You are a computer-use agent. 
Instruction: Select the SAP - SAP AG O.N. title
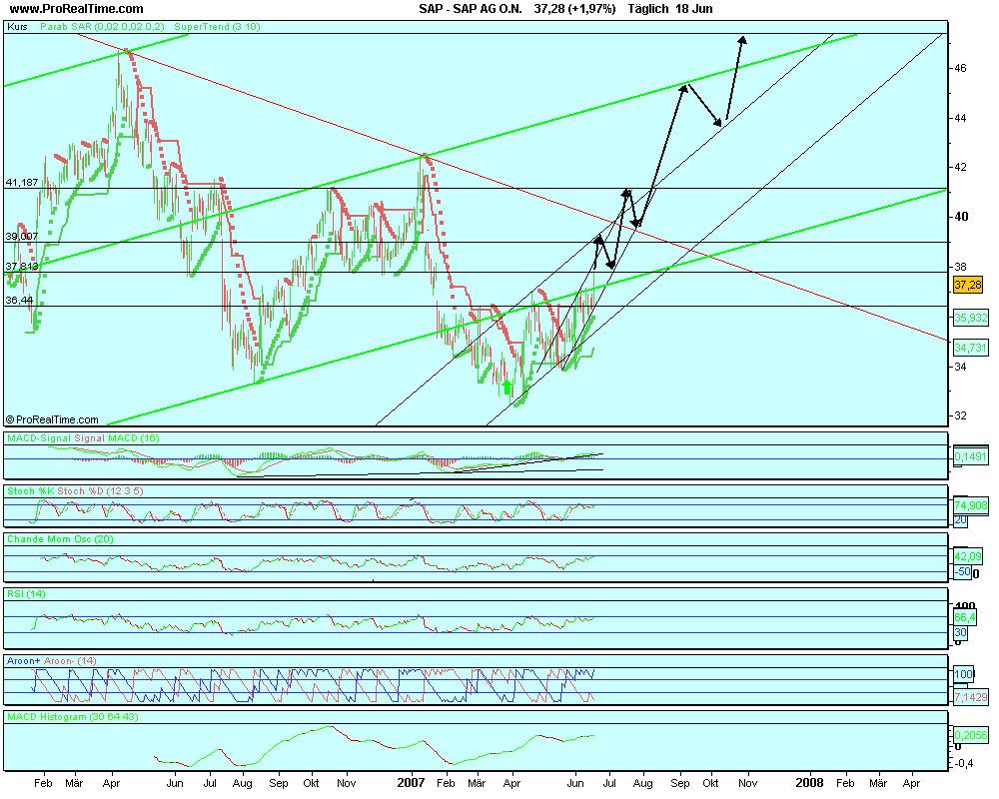[x=471, y=9]
